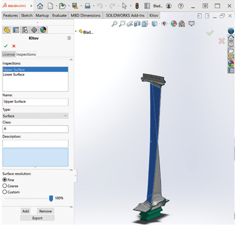
Task: Print with the printer icon
Action: coord(87,6)
